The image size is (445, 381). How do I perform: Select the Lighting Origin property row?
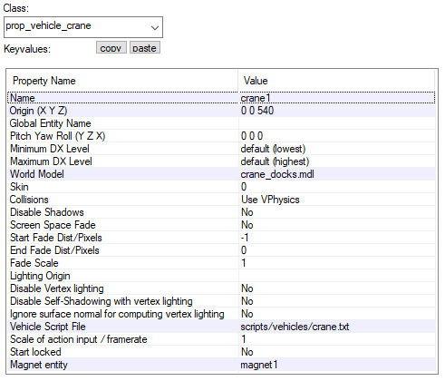click(221, 276)
